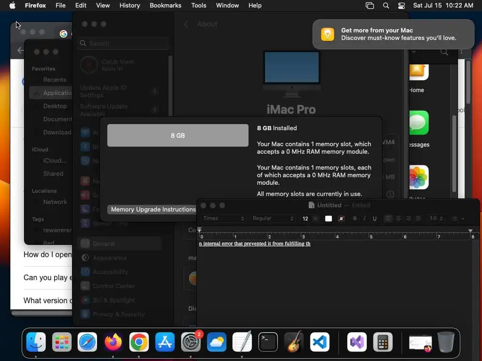Open Spotlight search in menu bar
Screen dimensions: 482x361
point(386,6)
